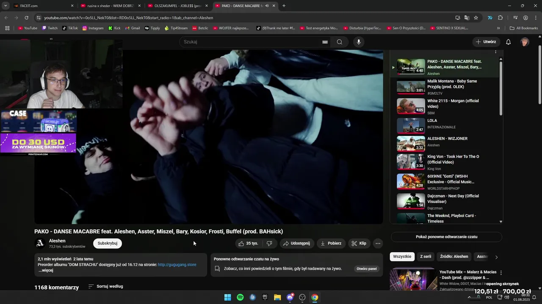
Task: Click the Aleshen channel avatar
Action: pyautogui.click(x=40, y=243)
